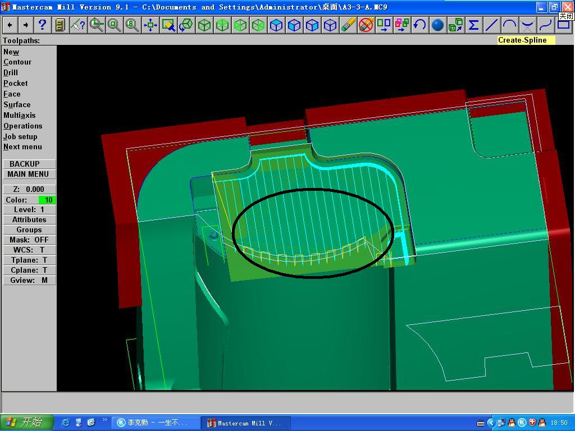Click the Unzoom by 0.8 magnifier icon
Image resolution: width=575 pixels, height=431 pixels.
[x=132, y=25]
